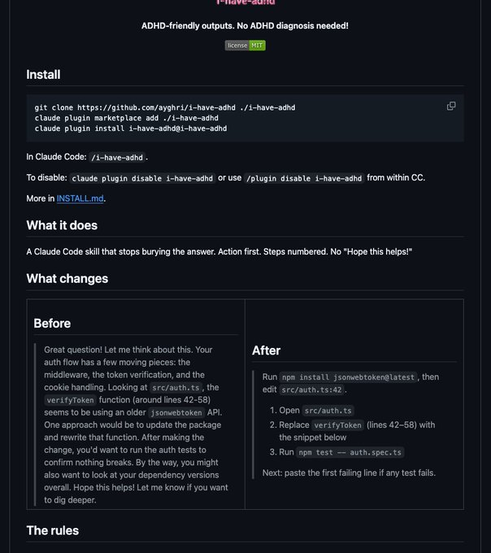Click the /i-have-adhd inline code after 'In Claude Code'

tap(117, 157)
